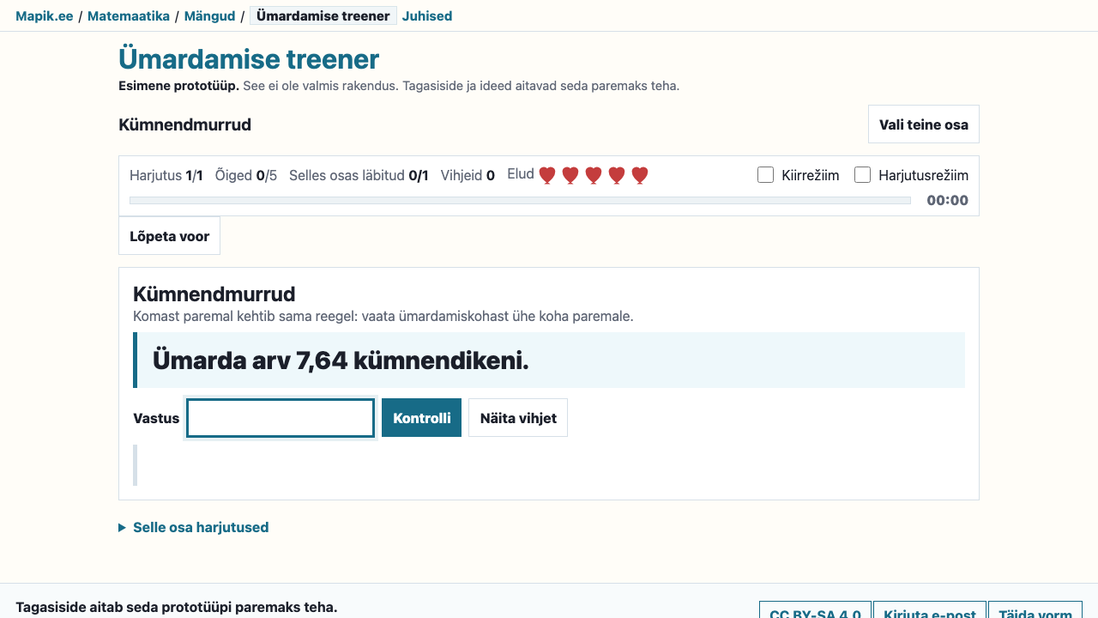Viewport: 1098px width, 618px height.
Task: Click the 'Harjutus 1/1' status text
Action: pyautogui.click(x=166, y=176)
